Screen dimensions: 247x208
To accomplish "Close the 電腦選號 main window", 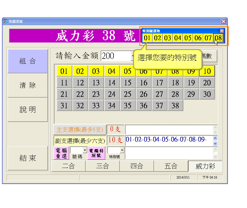I will (x=223, y=21).
